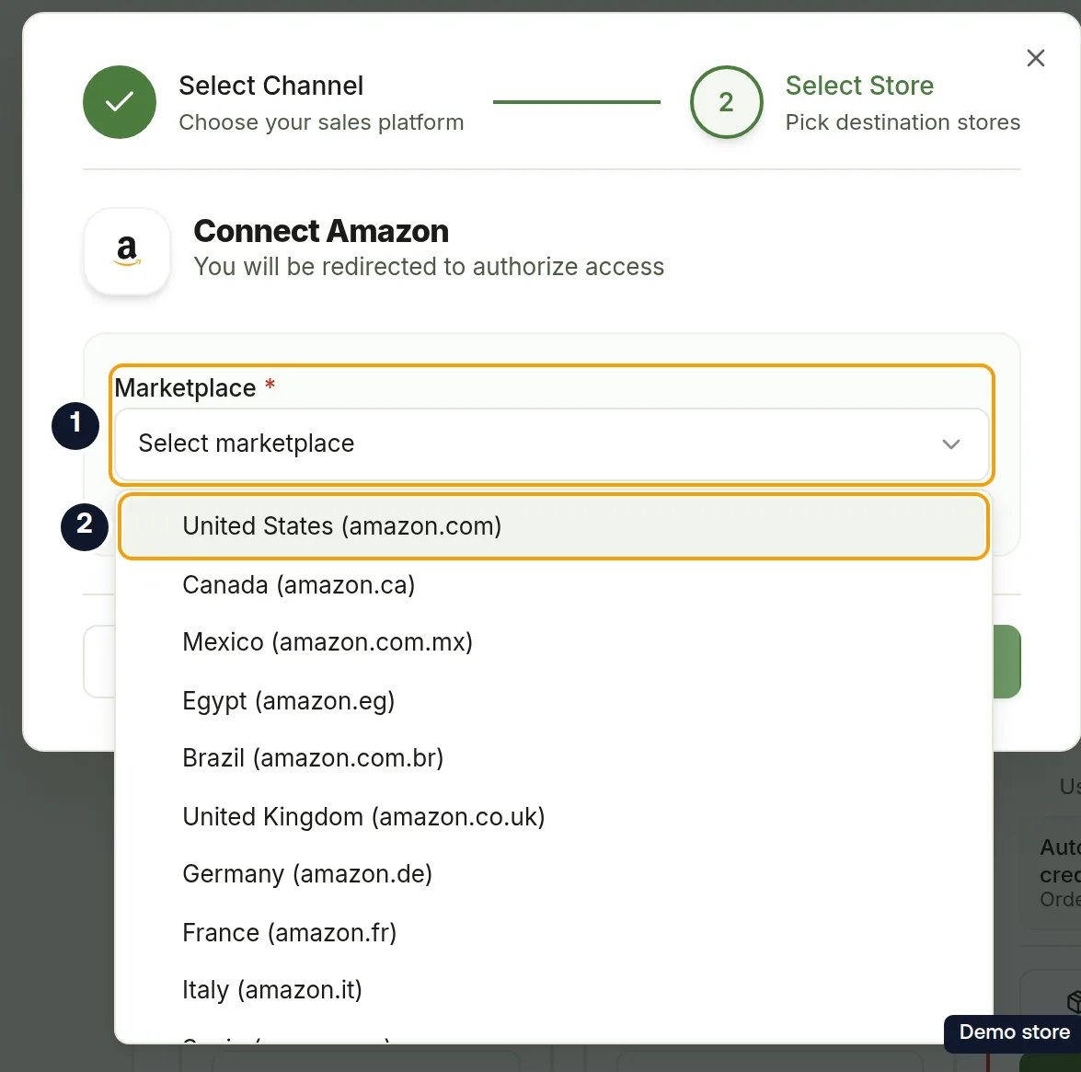Pick United Kingdom (amazon.co.uk) option
The image size is (1081, 1072).
[554, 816]
